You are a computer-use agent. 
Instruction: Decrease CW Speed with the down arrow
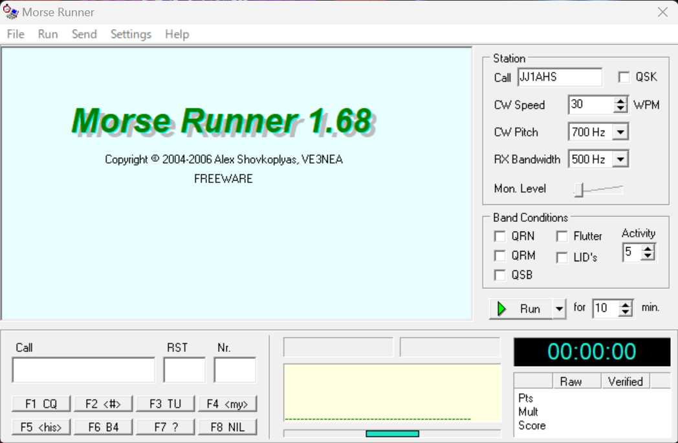click(620, 109)
